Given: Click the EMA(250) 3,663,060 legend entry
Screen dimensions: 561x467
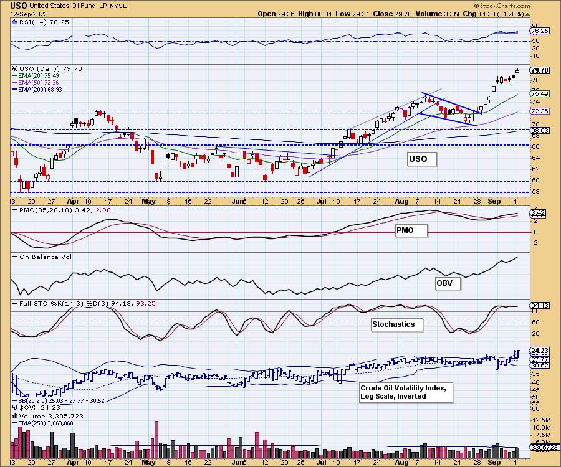Looking at the screenshot, I should click(43, 423).
